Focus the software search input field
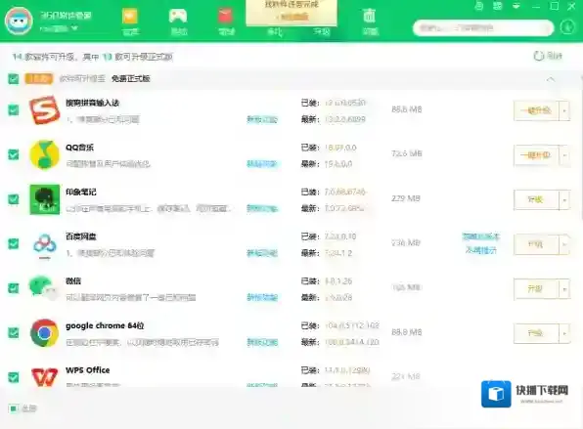 click(x=483, y=28)
